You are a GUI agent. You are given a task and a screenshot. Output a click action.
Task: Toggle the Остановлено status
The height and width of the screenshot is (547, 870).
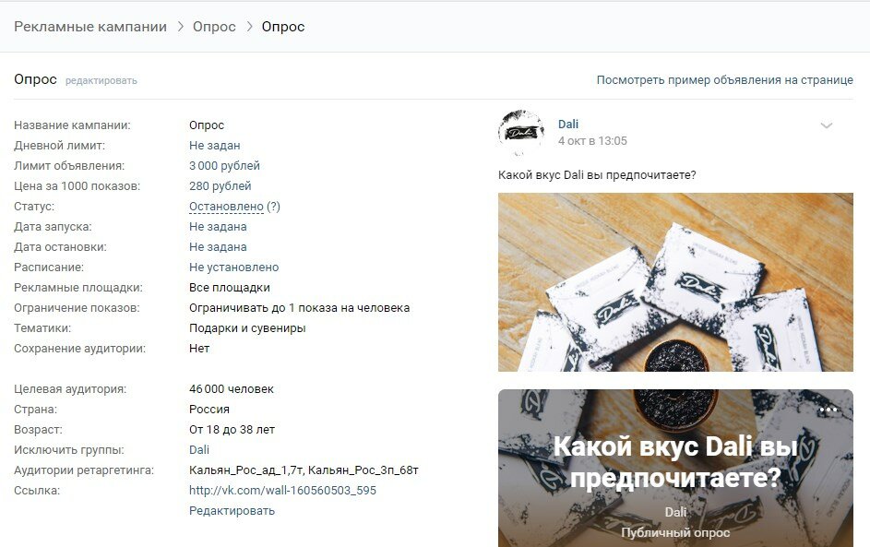(226, 207)
